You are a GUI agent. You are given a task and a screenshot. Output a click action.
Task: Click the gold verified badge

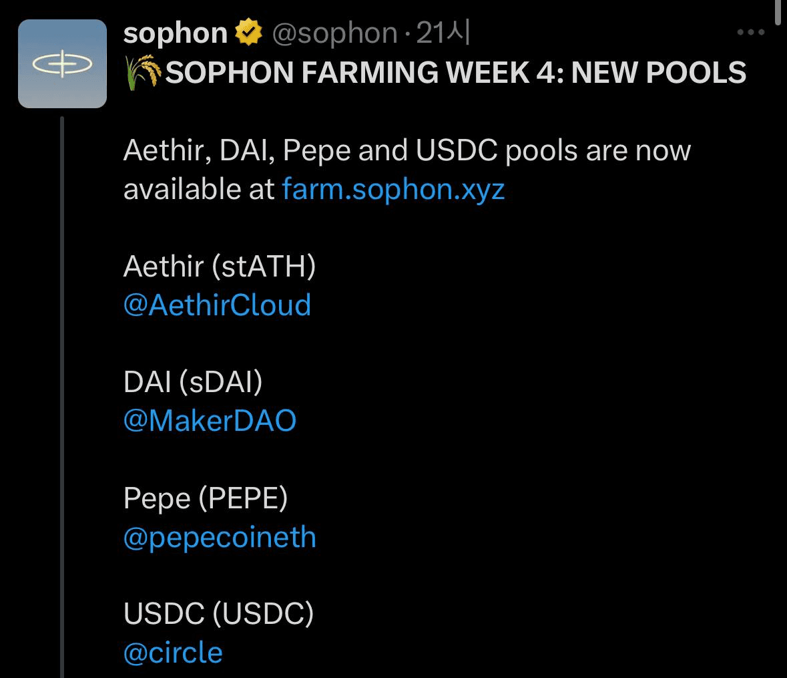pyautogui.click(x=247, y=33)
